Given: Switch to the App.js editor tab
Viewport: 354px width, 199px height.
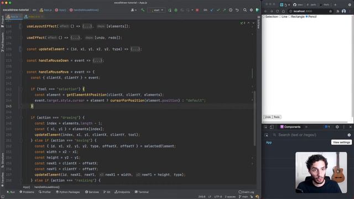Looking at the screenshot, I should tap(13, 17).
